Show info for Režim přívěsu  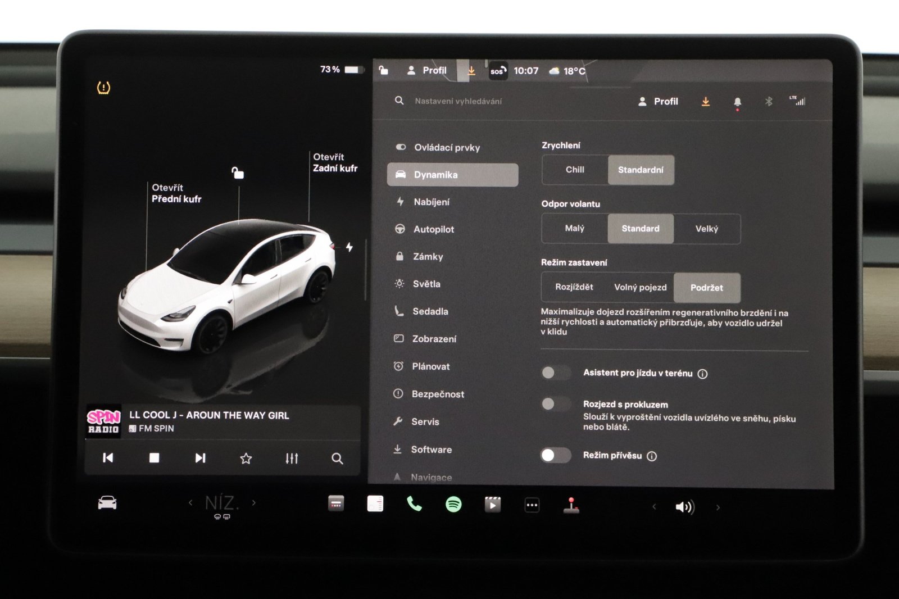pos(652,456)
